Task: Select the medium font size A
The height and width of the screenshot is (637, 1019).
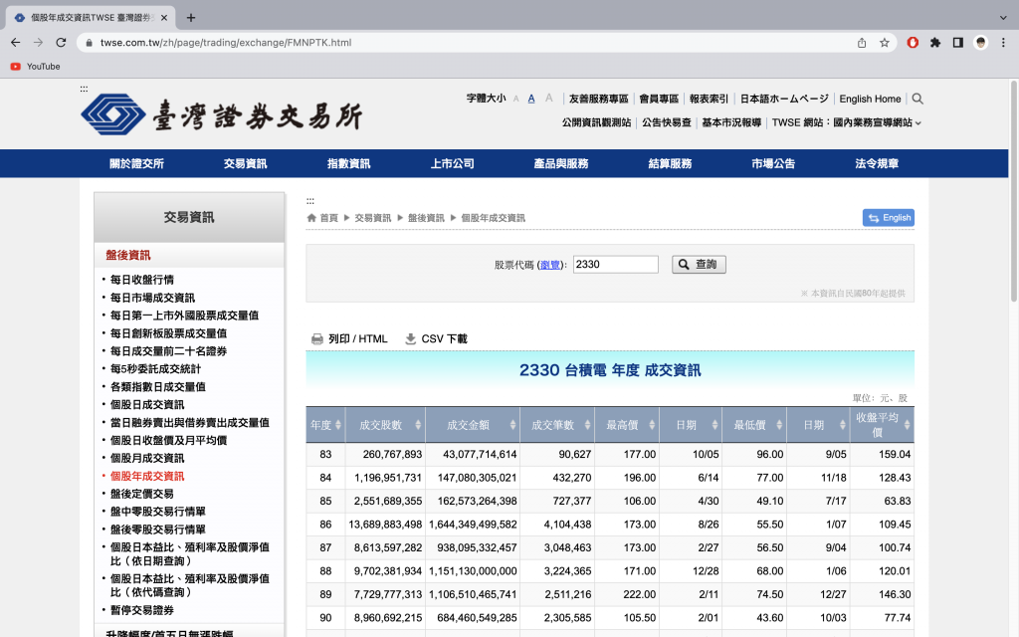Action: 531,99
